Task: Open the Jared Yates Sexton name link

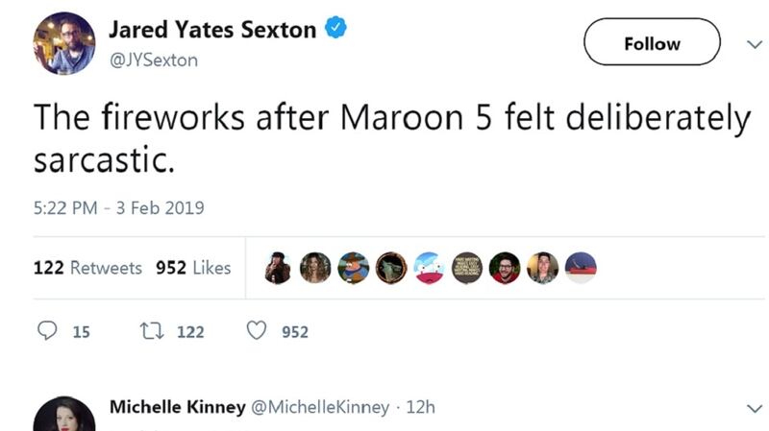Action: click(x=212, y=29)
